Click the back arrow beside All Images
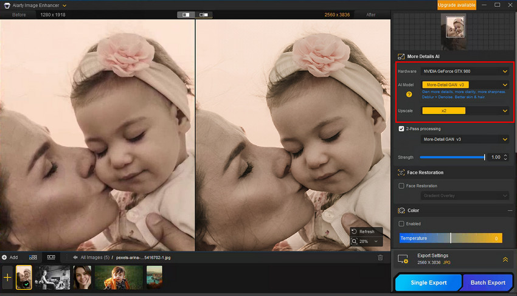This screenshot has height=296, width=517. (x=75, y=258)
